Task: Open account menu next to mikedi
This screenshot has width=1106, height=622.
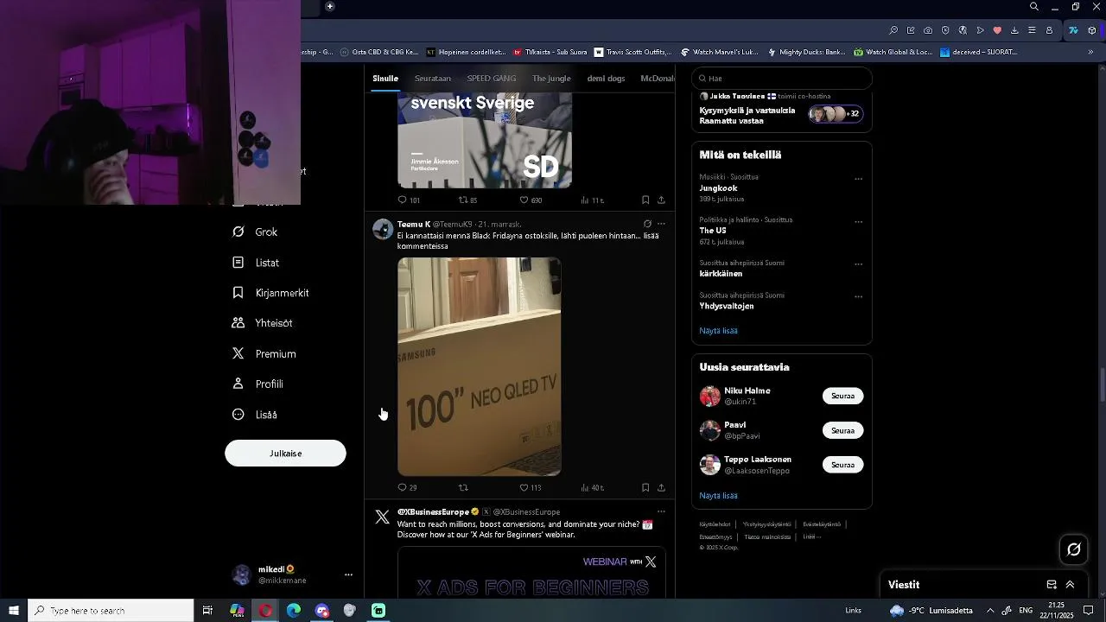Action: [x=348, y=574]
